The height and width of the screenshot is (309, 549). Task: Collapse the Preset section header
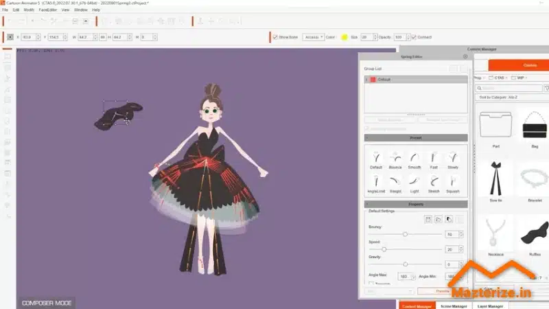[x=416, y=138]
